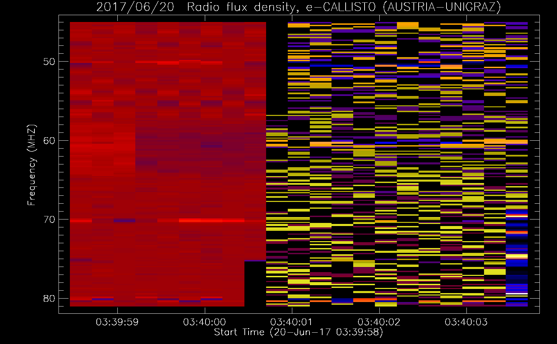Click the frequency tick label "70"

coord(49,219)
